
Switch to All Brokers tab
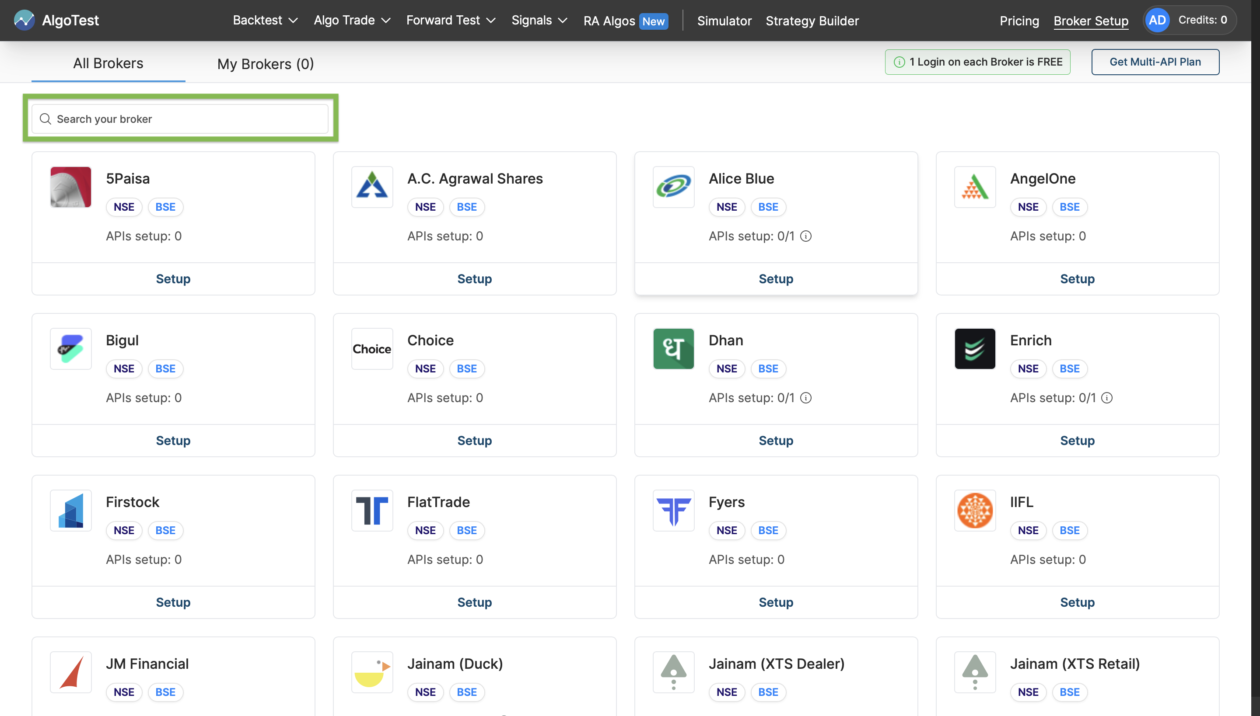click(x=108, y=63)
